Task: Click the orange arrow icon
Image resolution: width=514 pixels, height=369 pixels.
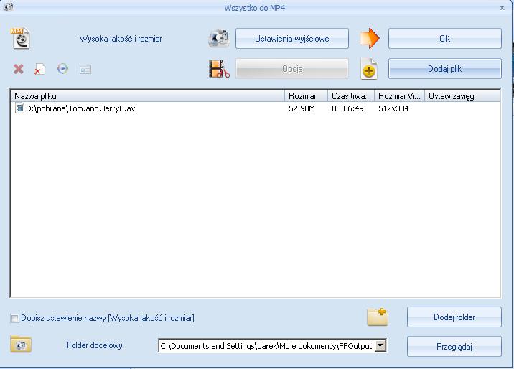Action: pos(370,38)
